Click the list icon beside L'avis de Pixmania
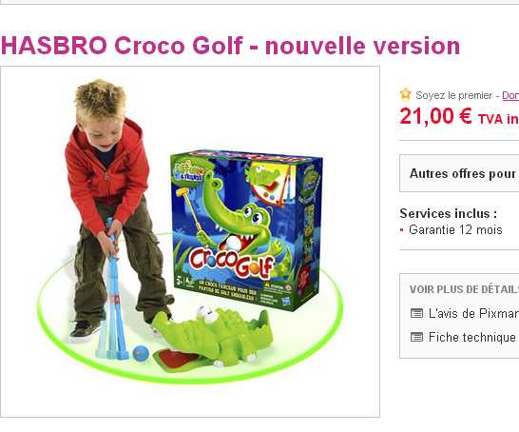 [x=416, y=313]
